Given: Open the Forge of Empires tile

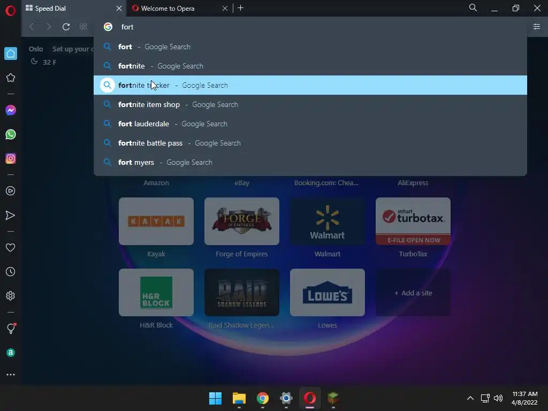Looking at the screenshot, I should coord(242,221).
